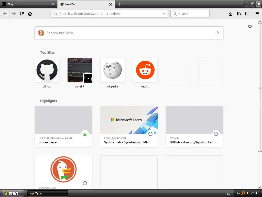Viewport: 262px width, 197px height.
Task: Open the DuckDuckGo highlight card
Action: pos(63,173)
